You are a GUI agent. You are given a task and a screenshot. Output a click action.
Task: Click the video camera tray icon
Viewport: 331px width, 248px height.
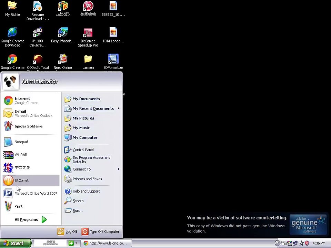tap(283, 243)
